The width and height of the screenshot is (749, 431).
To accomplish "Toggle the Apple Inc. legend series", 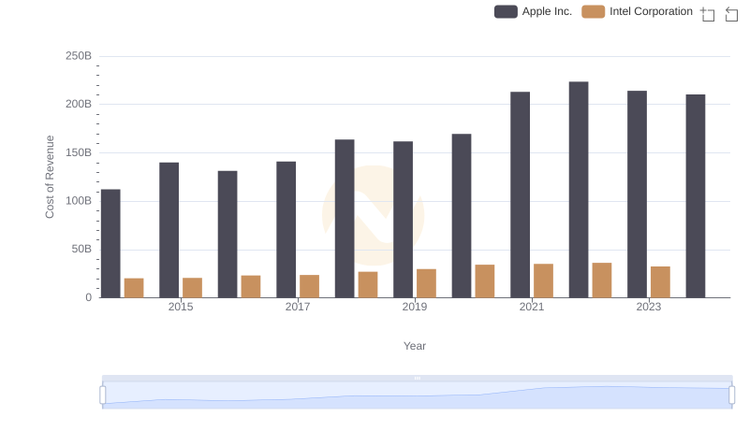I will click(533, 11).
